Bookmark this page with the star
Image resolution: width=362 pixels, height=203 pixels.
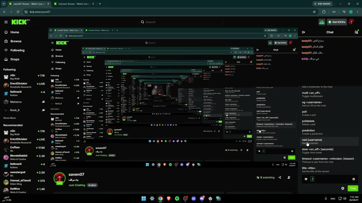click(x=314, y=12)
